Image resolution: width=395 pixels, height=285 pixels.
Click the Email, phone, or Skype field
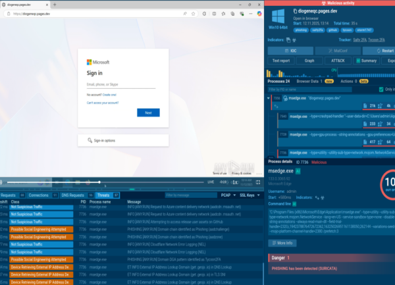tap(121, 85)
